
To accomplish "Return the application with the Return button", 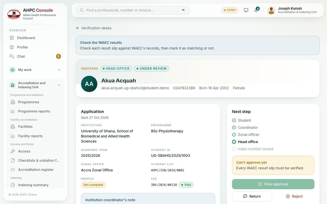I will click(x=252, y=196).
